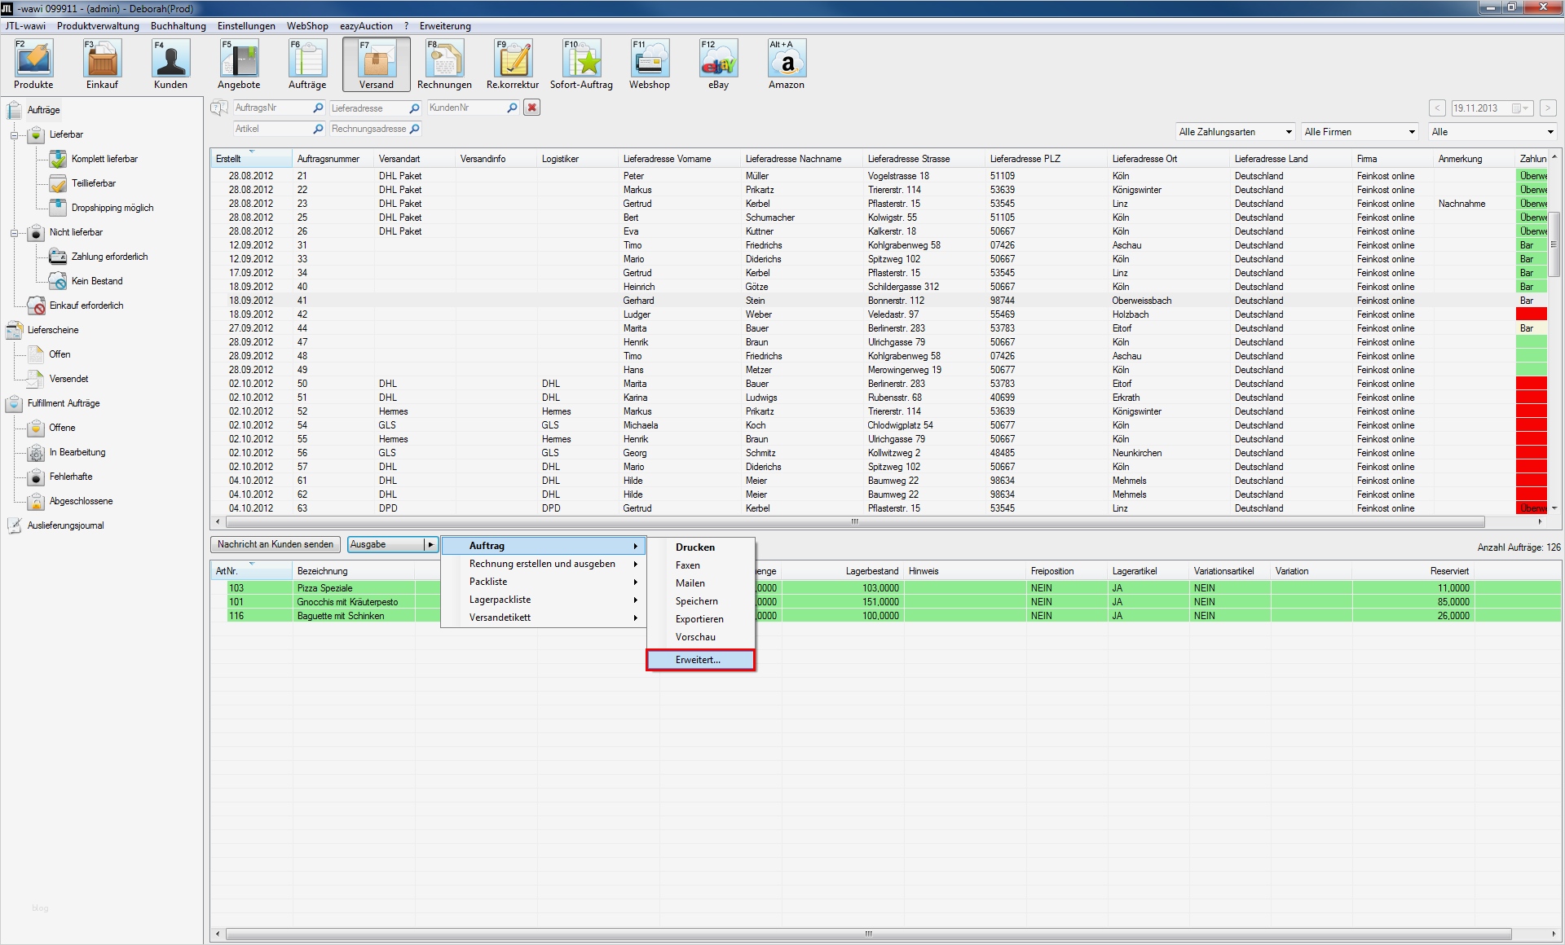Collapse the Lieferbar tree node
Viewport: 1565px width, 945px height.
15,135
